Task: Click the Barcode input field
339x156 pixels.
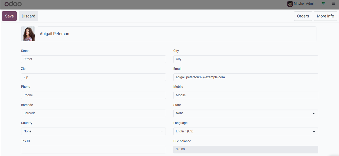Action: [x=93, y=113]
